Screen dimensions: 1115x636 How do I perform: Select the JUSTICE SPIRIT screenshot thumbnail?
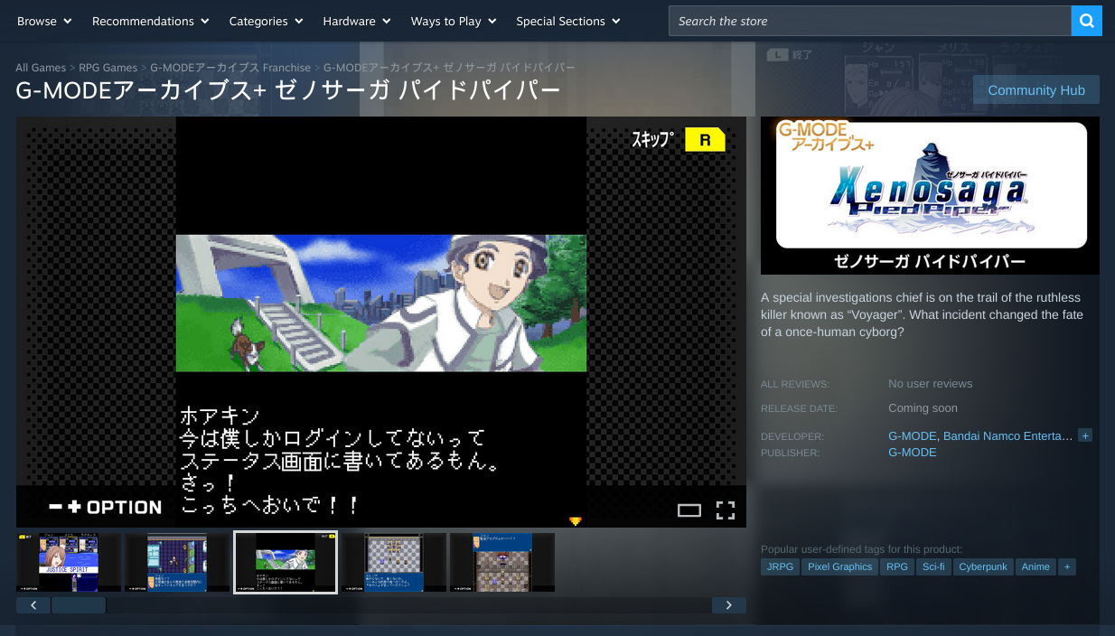[x=69, y=562]
